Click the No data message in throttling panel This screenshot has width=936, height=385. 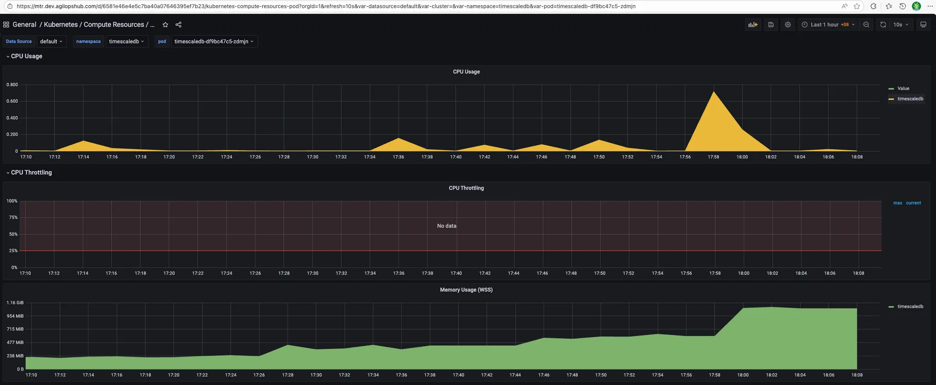447,226
